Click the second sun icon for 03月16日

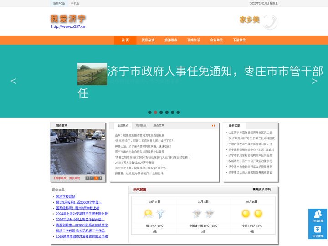[x=258, y=214]
